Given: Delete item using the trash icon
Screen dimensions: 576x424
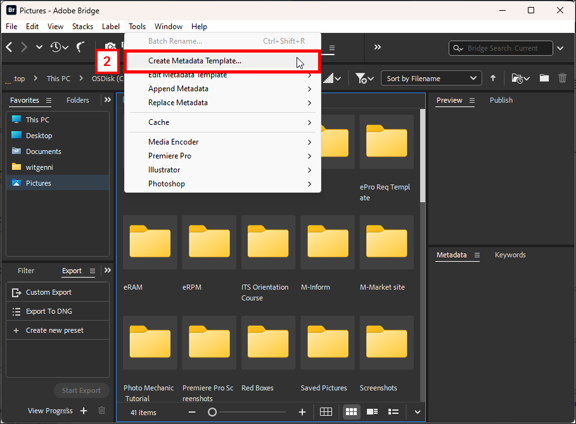Looking at the screenshot, I should click(x=562, y=78).
